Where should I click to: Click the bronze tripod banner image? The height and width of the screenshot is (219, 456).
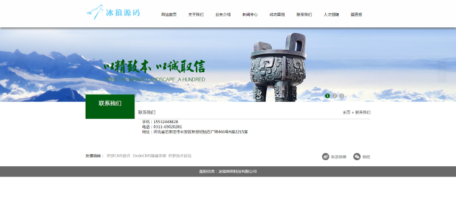point(278,67)
